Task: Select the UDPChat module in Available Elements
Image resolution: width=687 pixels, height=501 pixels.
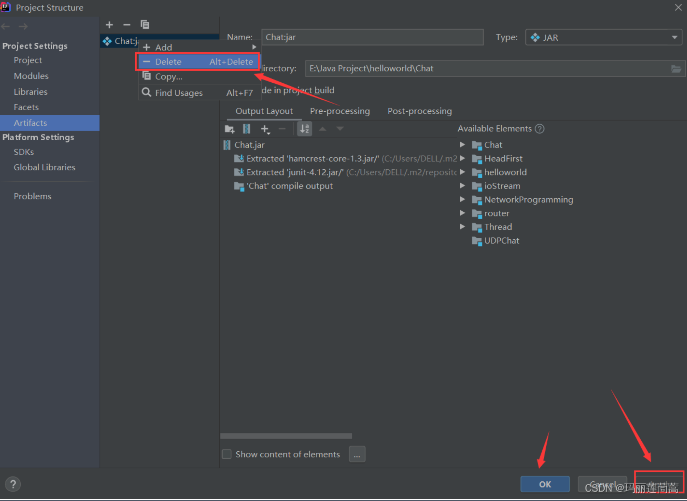Action: tap(496, 241)
